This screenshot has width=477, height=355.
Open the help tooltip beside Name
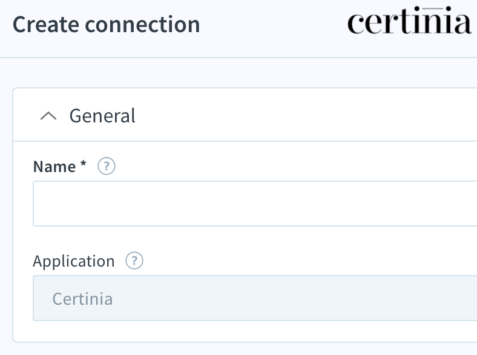tap(107, 166)
